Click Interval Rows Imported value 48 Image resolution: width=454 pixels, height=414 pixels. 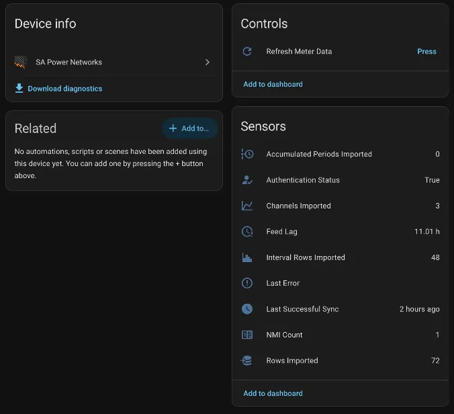[x=435, y=257]
